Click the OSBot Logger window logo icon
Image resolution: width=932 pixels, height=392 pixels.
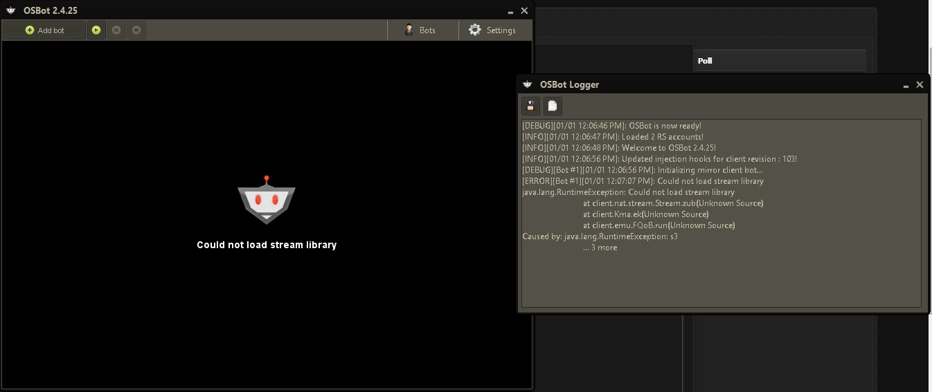click(528, 84)
